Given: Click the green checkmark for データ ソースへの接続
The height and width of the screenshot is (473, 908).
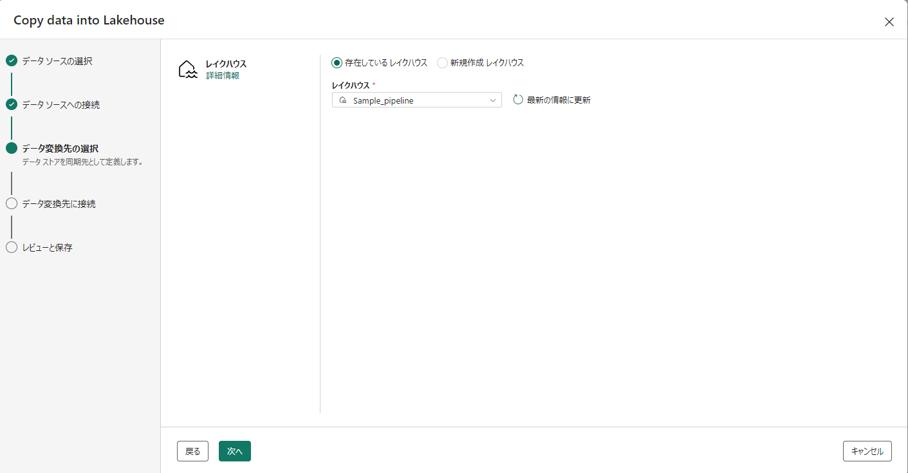Looking at the screenshot, I should (12, 104).
